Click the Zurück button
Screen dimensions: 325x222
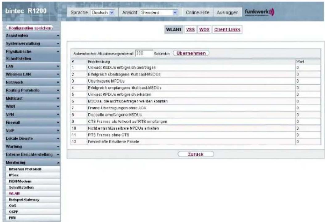(196, 154)
